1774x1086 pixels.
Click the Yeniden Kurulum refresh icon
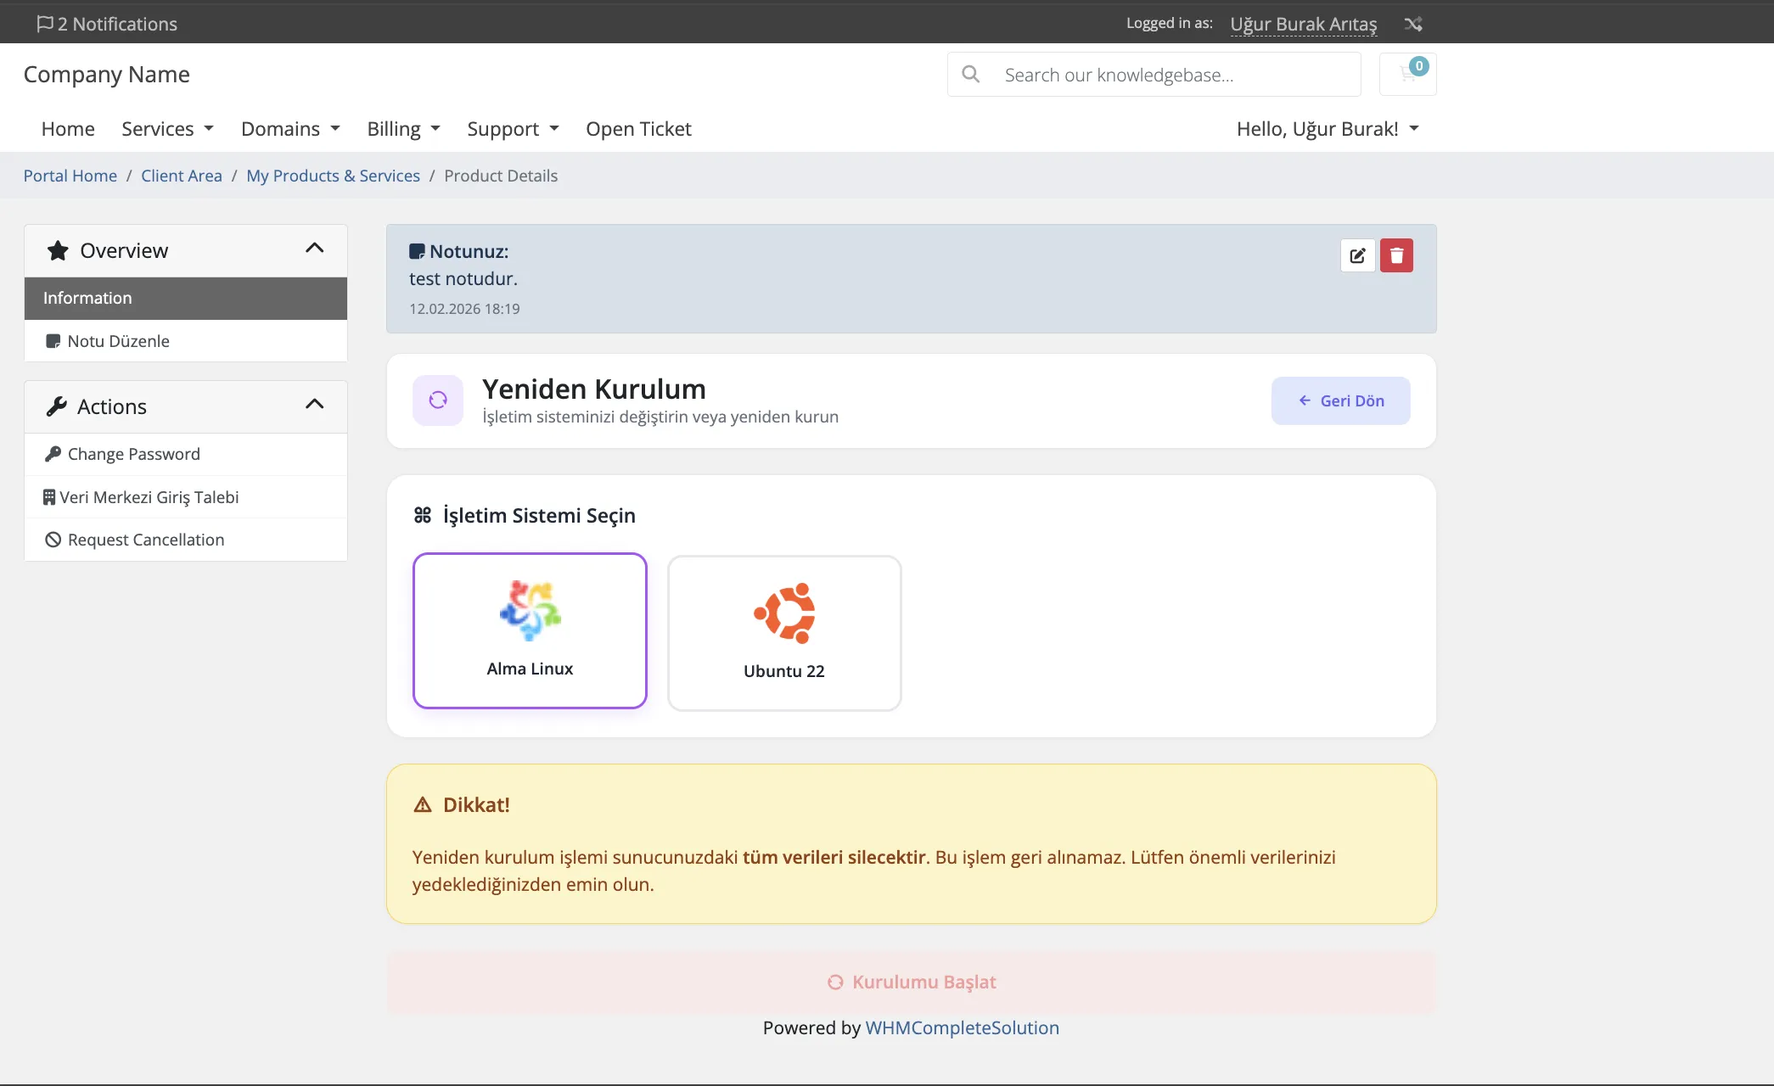(x=438, y=400)
